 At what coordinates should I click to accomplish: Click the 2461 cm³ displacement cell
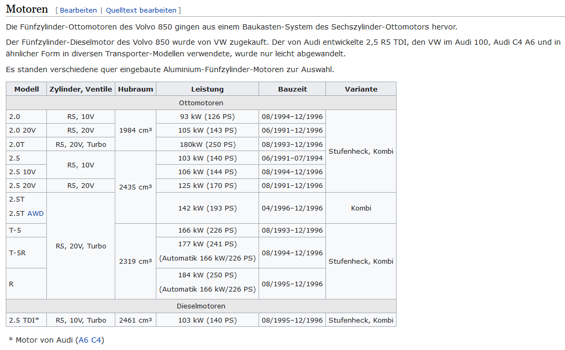135,320
